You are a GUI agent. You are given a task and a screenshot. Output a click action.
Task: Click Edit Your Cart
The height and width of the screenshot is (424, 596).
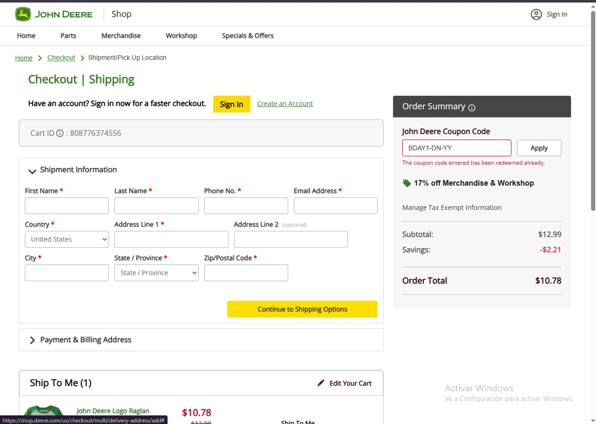tap(350, 383)
